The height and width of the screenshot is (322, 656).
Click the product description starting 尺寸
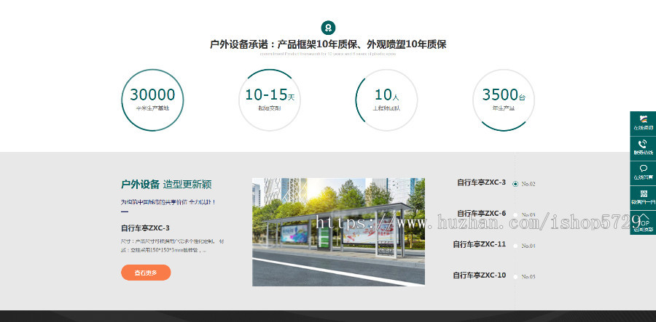pos(173,246)
